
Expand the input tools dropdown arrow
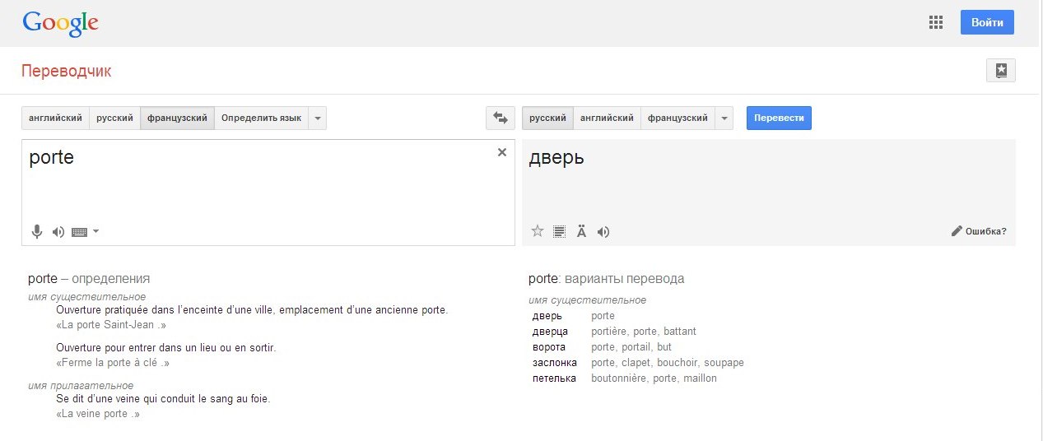click(x=95, y=231)
